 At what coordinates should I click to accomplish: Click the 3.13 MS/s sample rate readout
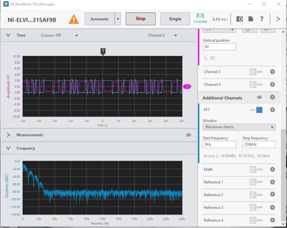point(220,19)
